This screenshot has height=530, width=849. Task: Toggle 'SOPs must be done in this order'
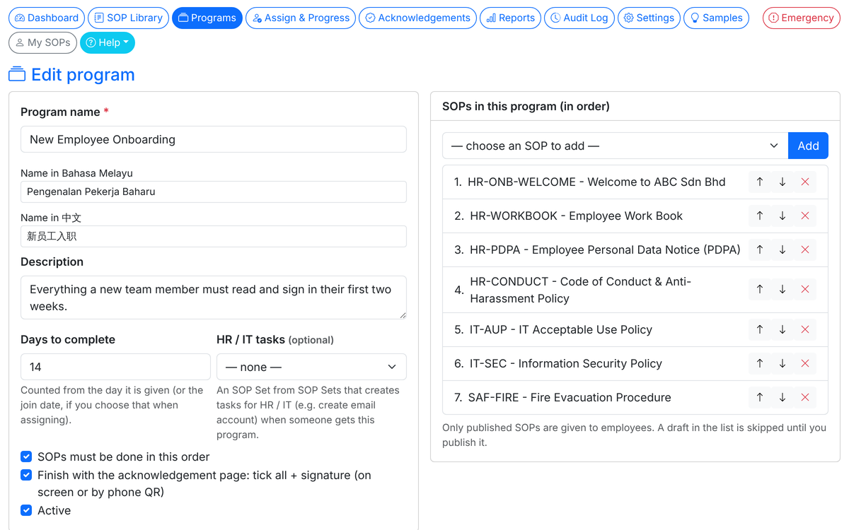[x=26, y=457]
